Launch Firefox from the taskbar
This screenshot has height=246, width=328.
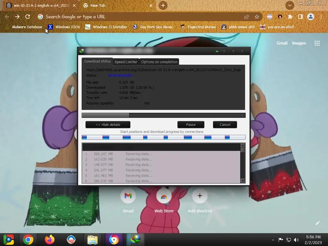(x=50, y=240)
